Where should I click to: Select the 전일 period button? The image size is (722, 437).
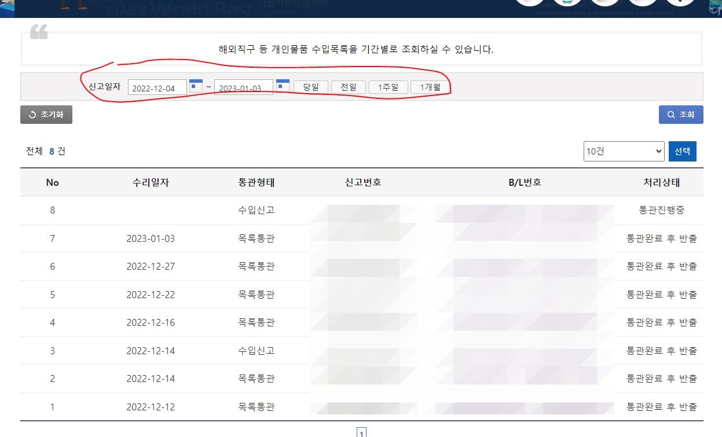pyautogui.click(x=349, y=87)
